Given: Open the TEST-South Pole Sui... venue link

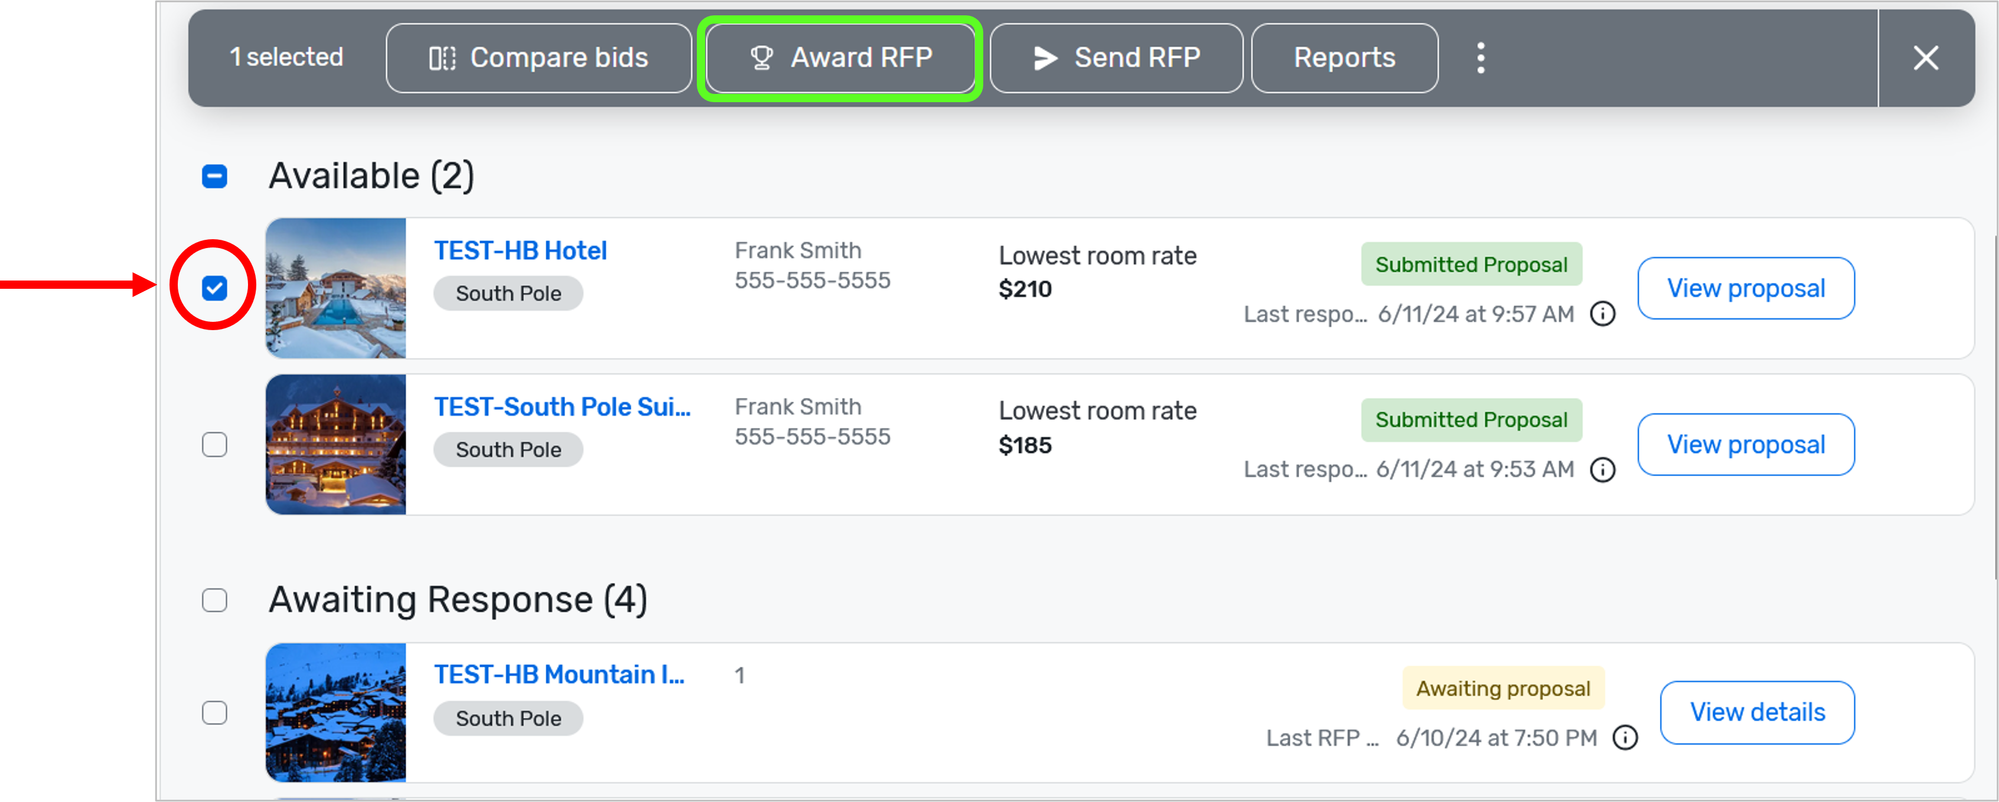Looking at the screenshot, I should (562, 407).
